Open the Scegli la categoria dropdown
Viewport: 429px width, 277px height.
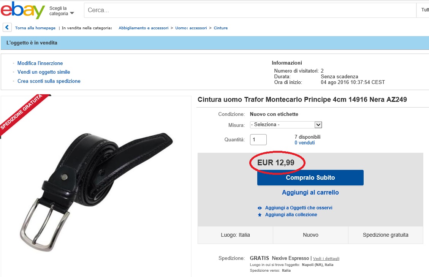point(62,11)
